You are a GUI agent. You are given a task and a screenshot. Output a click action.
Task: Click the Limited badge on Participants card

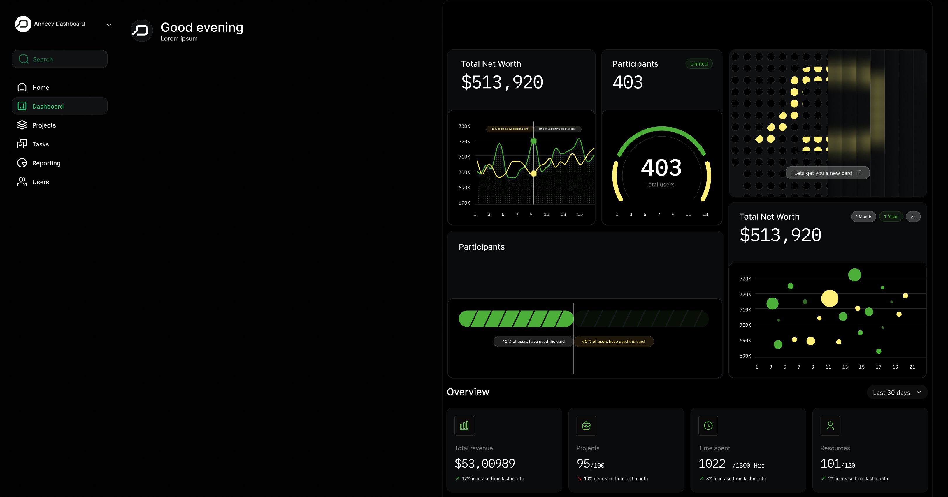(x=699, y=63)
